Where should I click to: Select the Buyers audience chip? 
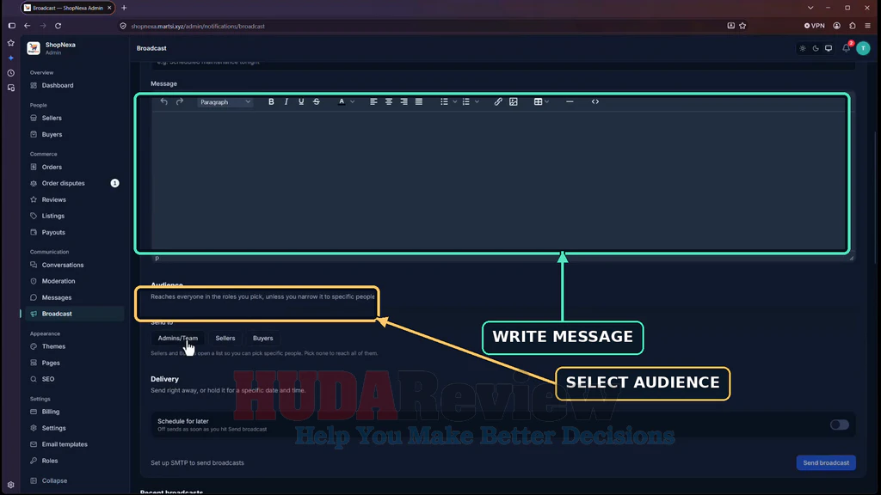(x=263, y=338)
